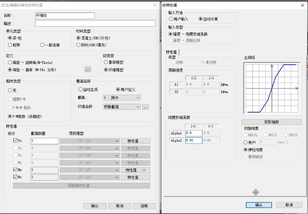Select the 桁架 element type radio button
308x214 pixels.
10,45
